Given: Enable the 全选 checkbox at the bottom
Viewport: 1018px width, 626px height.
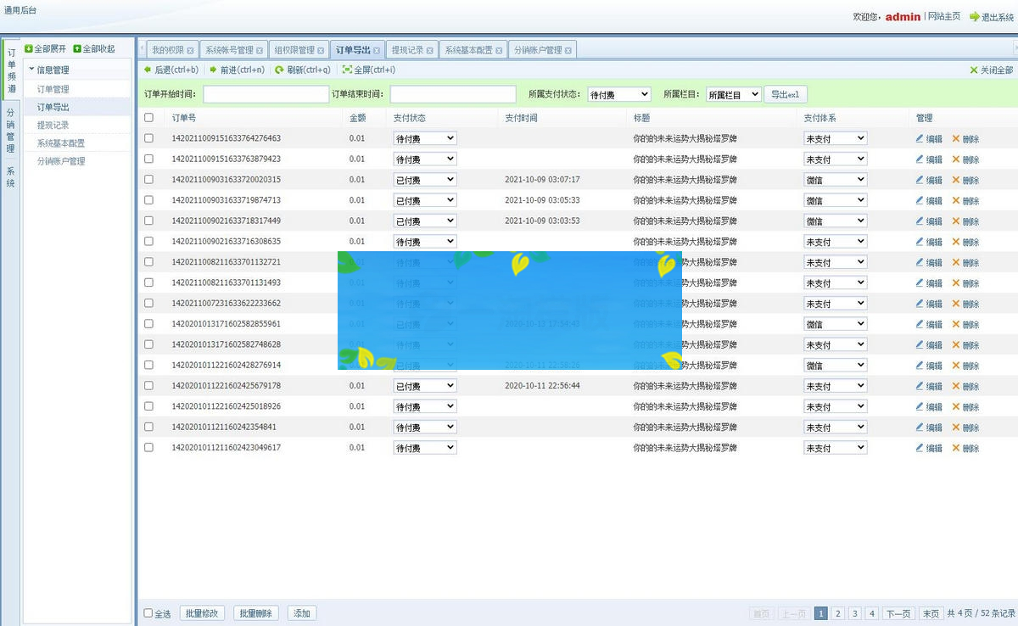Looking at the screenshot, I should (x=148, y=613).
